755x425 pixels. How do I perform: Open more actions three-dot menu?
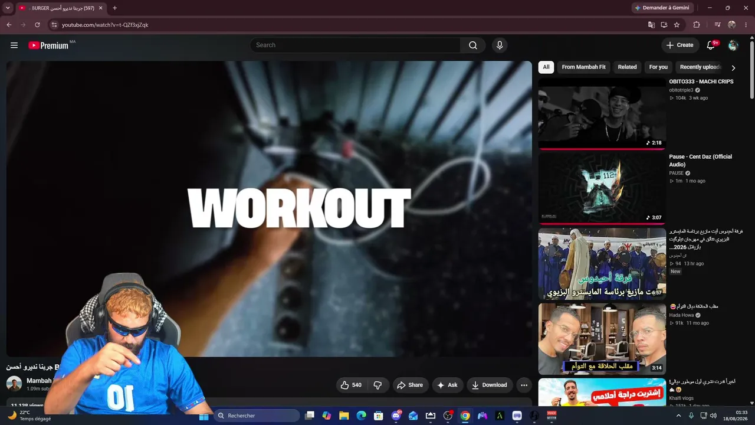[524, 385]
